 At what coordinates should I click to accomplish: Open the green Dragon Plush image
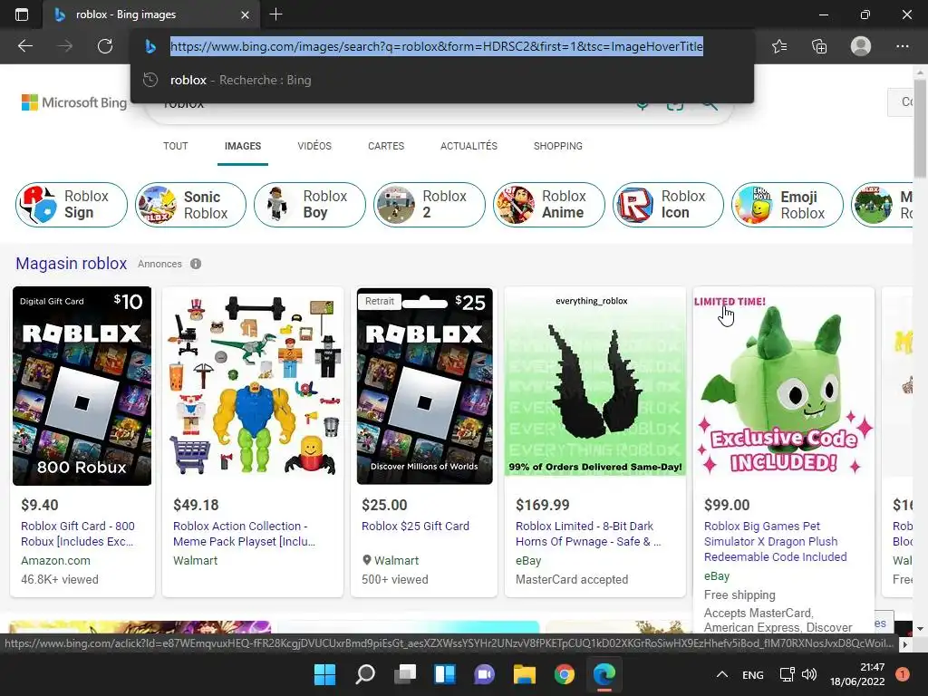pyautogui.click(x=784, y=384)
